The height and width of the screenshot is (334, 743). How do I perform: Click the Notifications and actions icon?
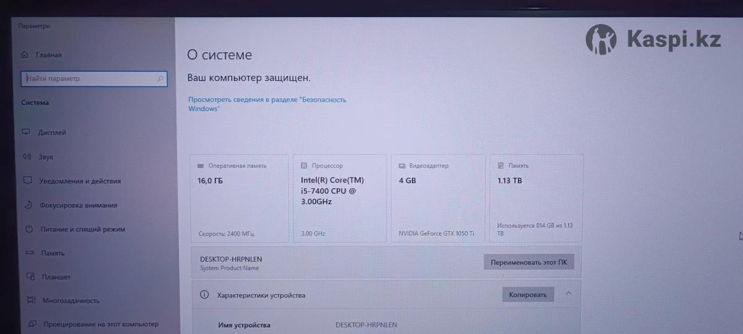(27, 181)
